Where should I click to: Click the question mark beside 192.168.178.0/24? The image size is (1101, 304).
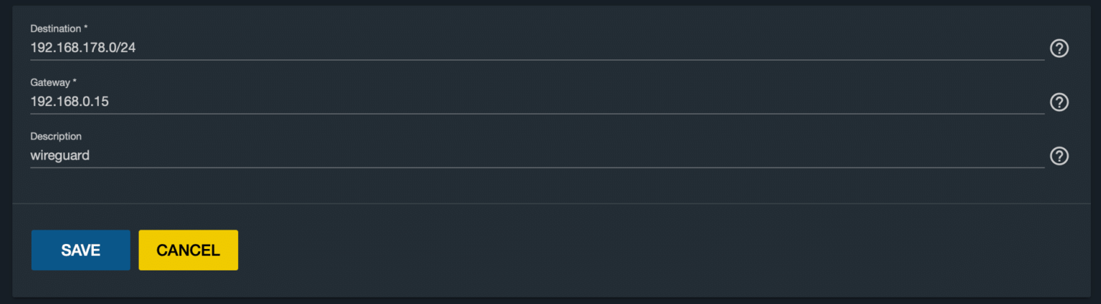1059,49
